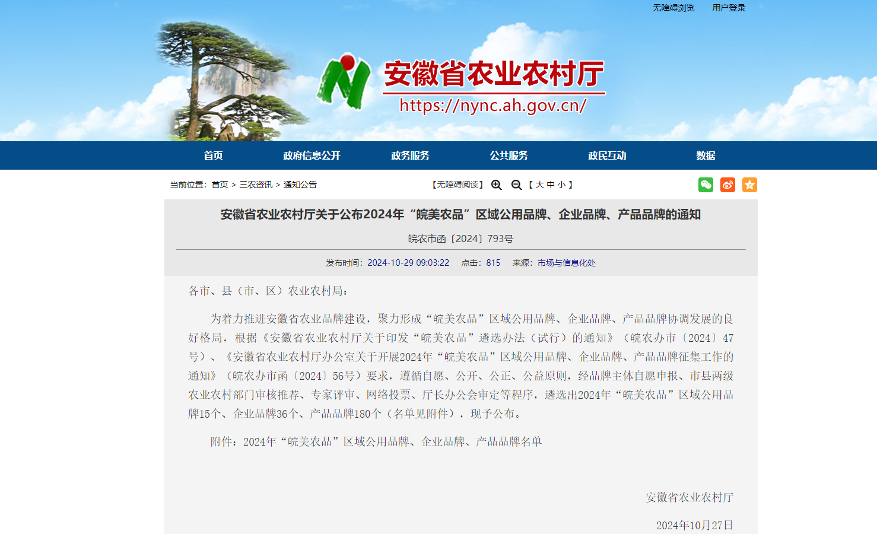Switch font size to 大

540,185
